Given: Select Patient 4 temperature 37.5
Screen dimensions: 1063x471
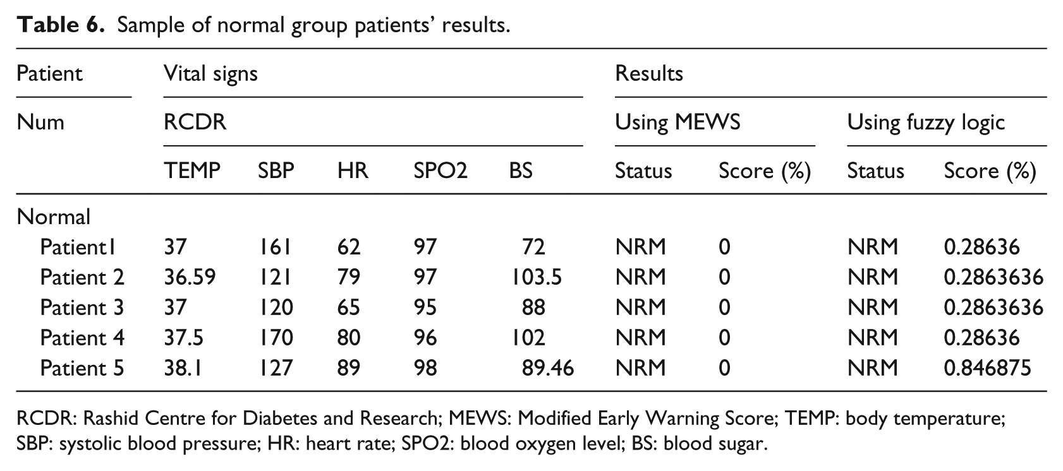Looking at the screenshot, I should (184, 338).
